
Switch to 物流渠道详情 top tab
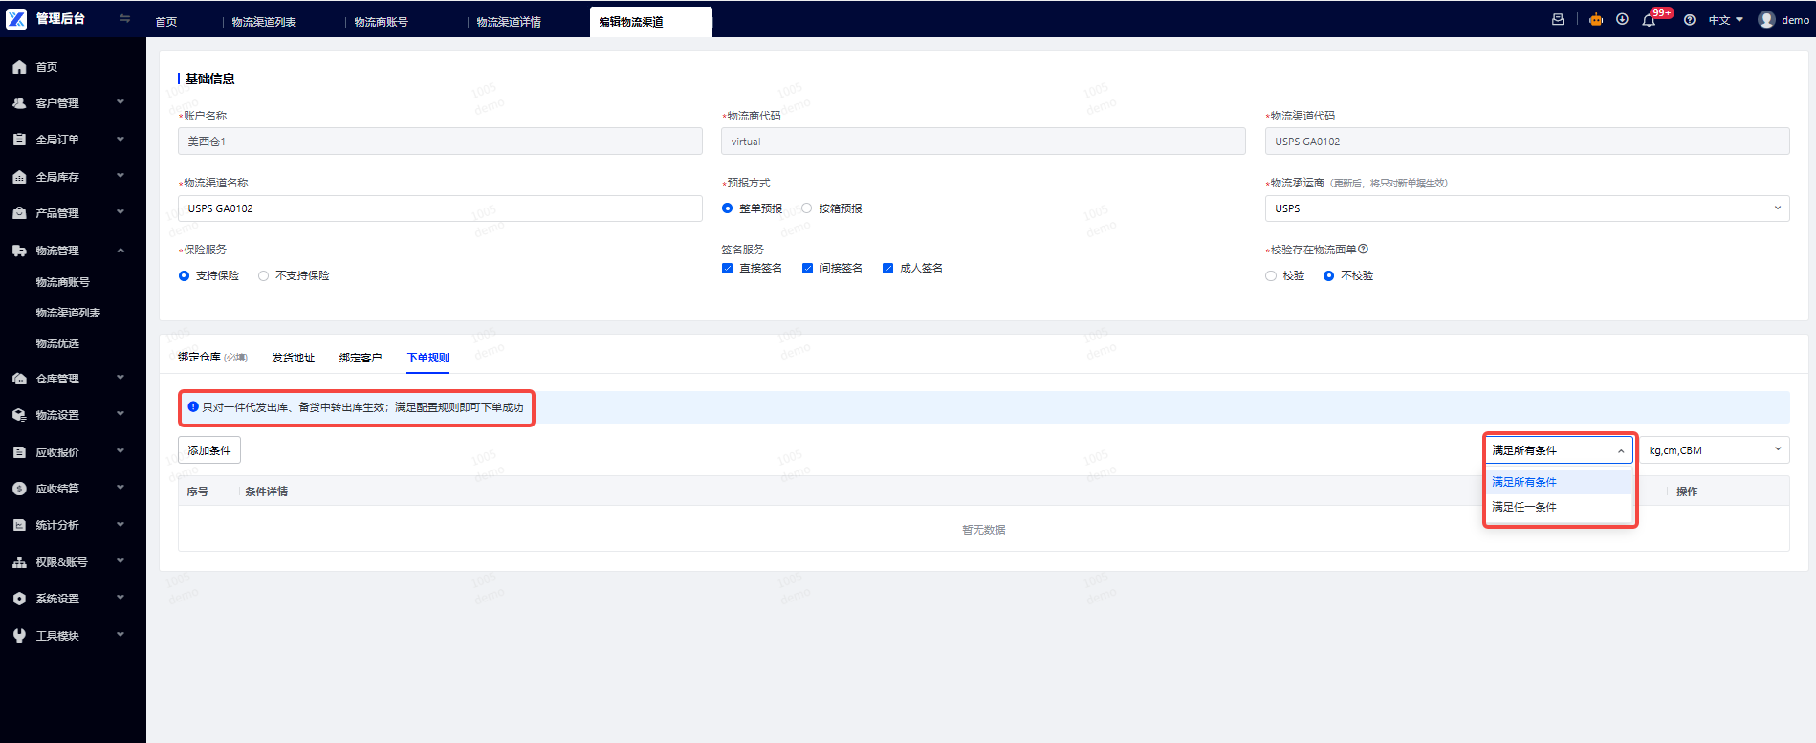[509, 22]
